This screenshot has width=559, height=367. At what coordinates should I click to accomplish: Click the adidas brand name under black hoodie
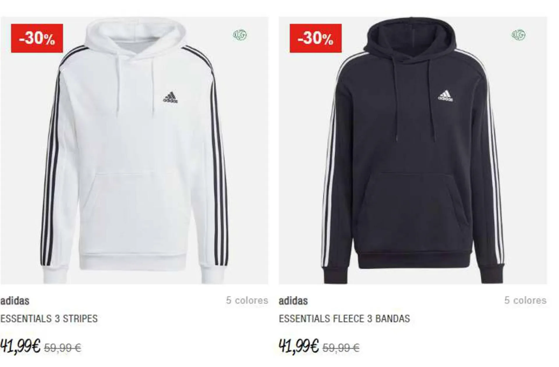[x=293, y=301]
